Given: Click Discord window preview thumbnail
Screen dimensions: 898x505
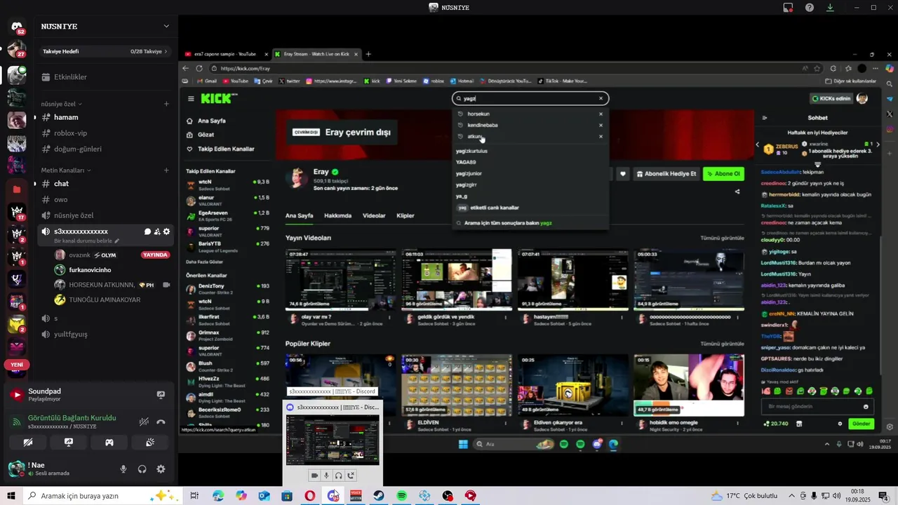Looking at the screenshot, I should [333, 440].
